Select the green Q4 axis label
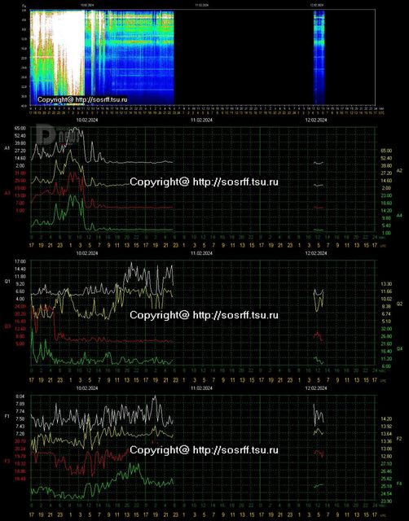The height and width of the screenshot is (521, 409). (399, 348)
